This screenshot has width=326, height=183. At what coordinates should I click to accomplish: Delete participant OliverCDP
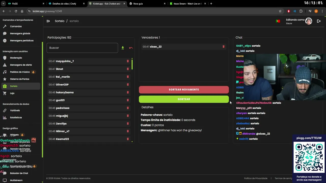[128, 85]
